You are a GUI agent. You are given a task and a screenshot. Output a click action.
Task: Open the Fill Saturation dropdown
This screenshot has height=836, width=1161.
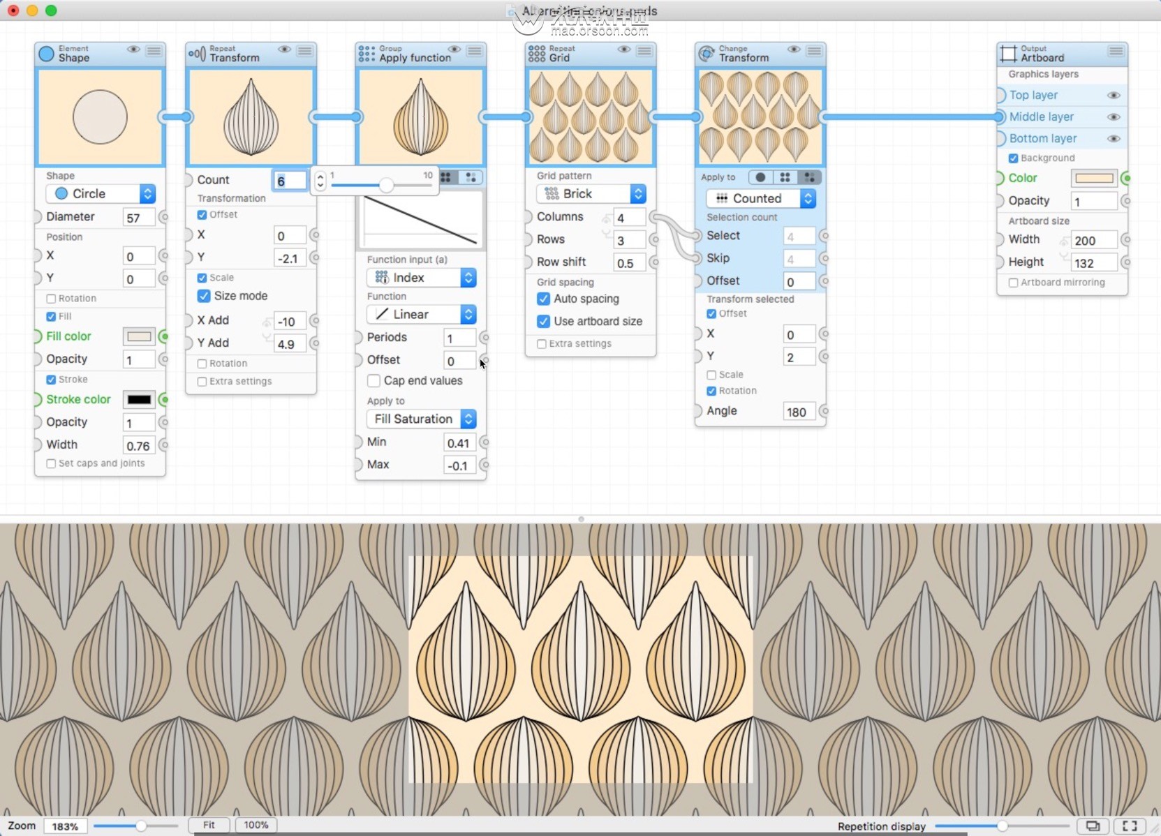(x=421, y=419)
